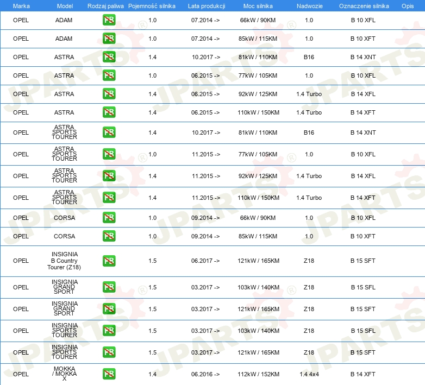Select the MOKKA / MOKKA X model cell

pyautogui.click(x=65, y=374)
